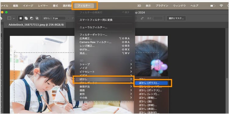Select the New selection mode icon
229x114 pixels.
pyautogui.click(x=20, y=18)
